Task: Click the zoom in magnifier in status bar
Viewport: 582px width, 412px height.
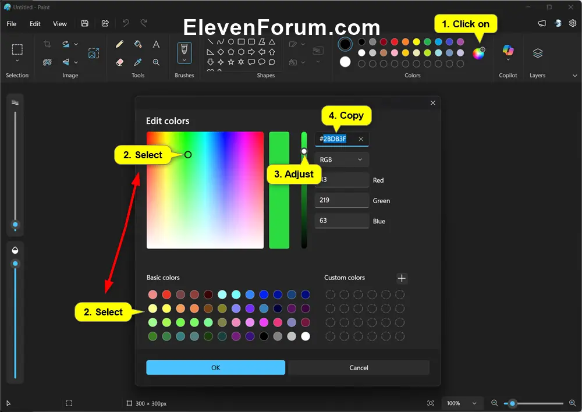Action: tap(572, 403)
